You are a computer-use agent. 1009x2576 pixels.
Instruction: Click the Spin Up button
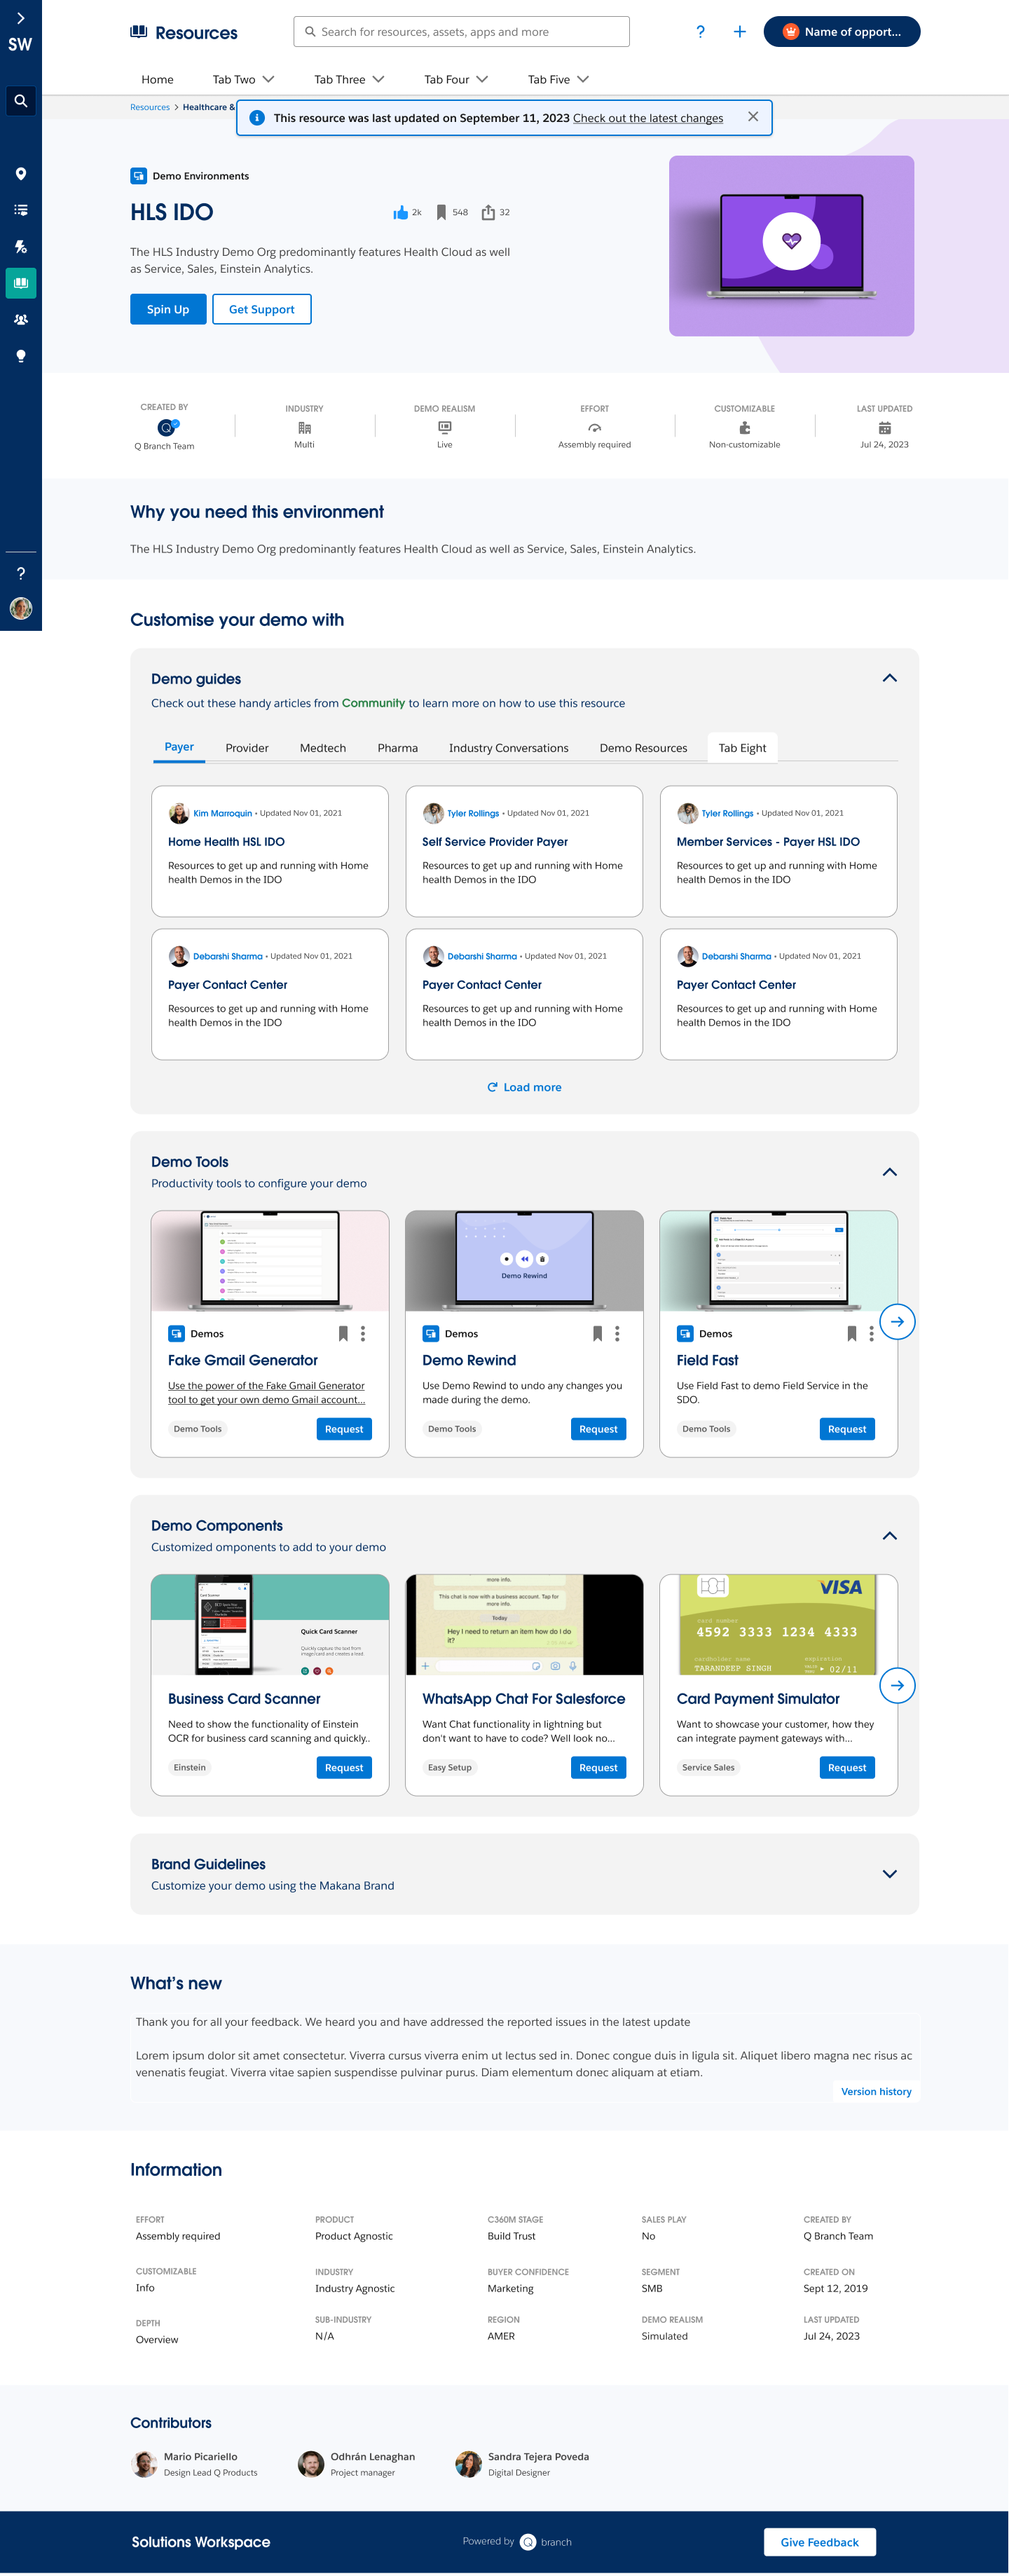coord(168,309)
